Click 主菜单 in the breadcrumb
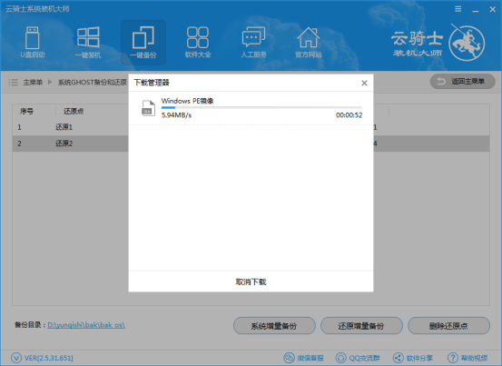502x366 pixels. point(33,83)
